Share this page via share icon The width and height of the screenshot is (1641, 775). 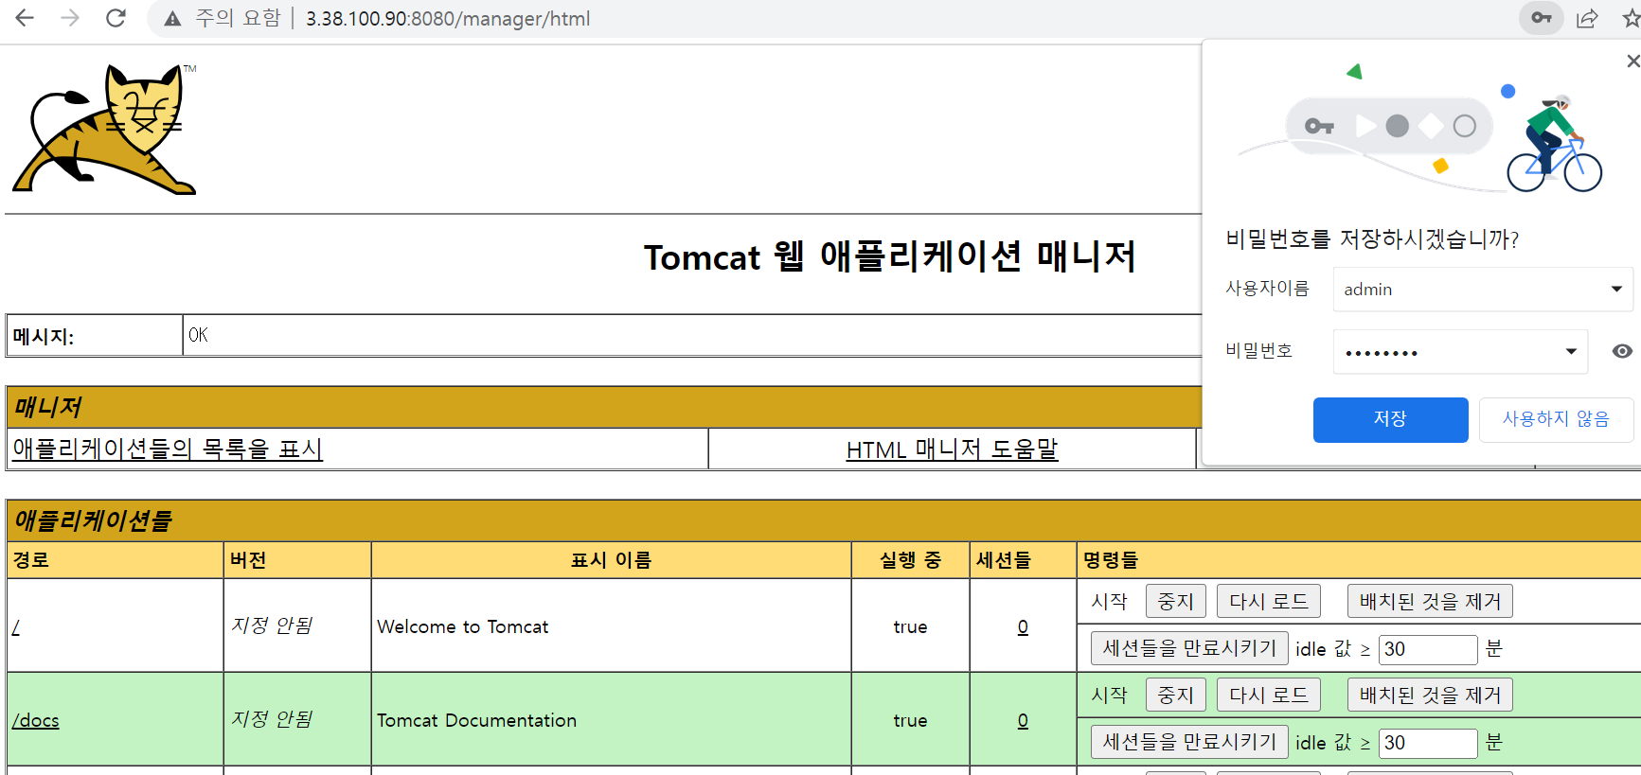pyautogui.click(x=1587, y=18)
